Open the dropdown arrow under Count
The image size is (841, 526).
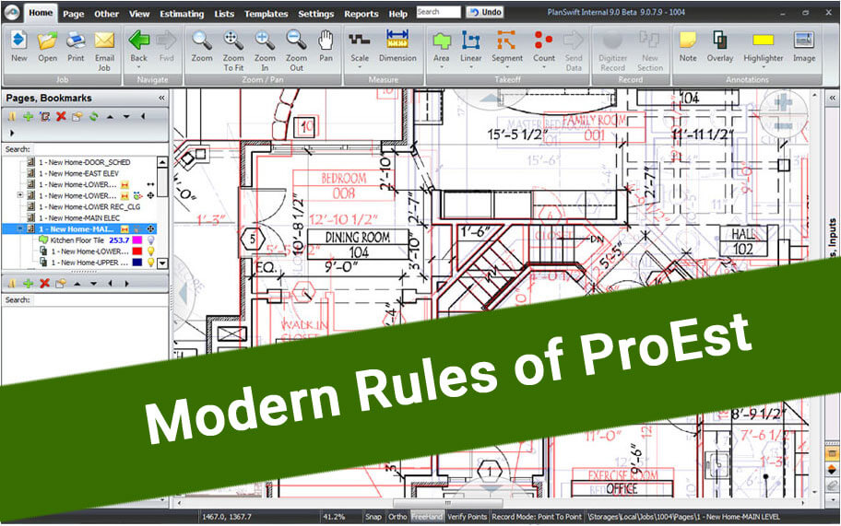click(x=544, y=67)
